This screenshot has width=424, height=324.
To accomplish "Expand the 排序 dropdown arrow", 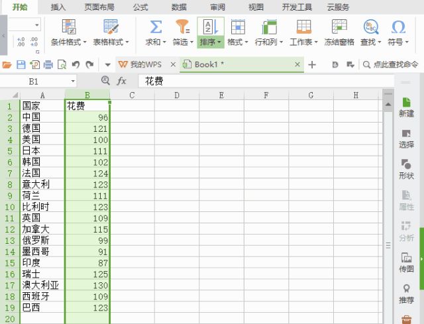I will coord(219,42).
